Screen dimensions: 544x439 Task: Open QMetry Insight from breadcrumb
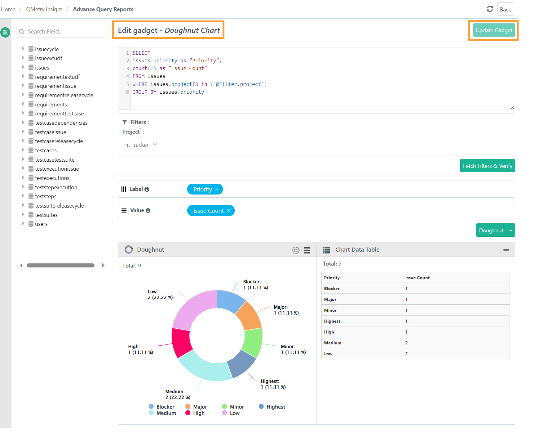click(x=44, y=9)
